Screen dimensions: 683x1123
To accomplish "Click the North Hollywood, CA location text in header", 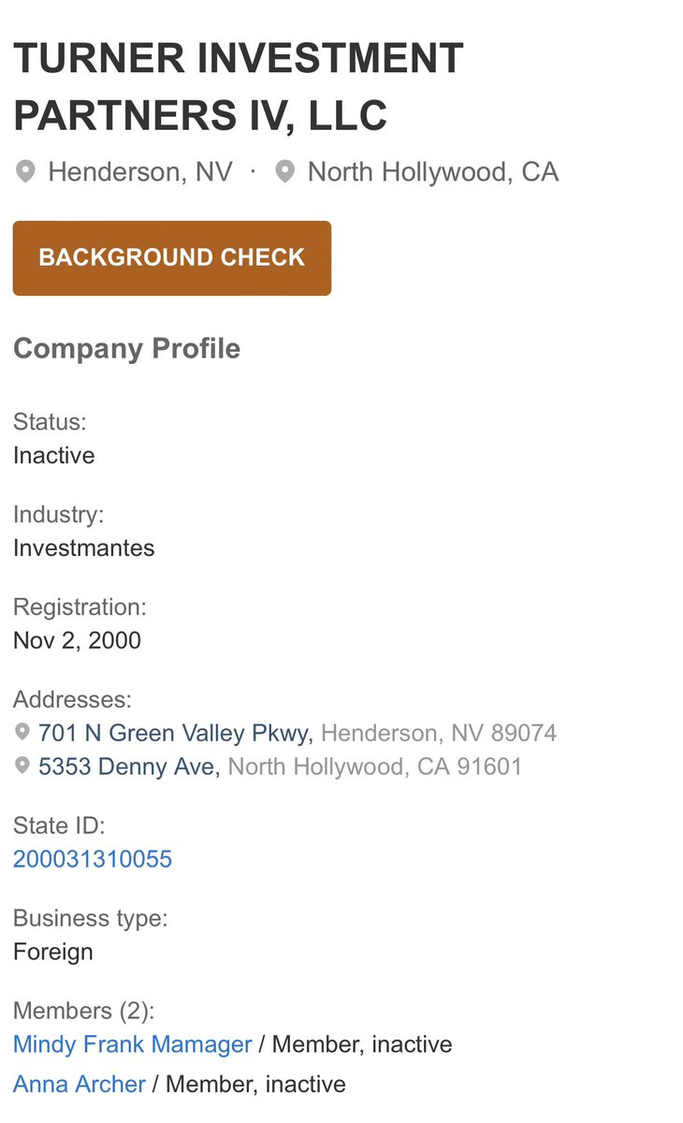I will 432,172.
